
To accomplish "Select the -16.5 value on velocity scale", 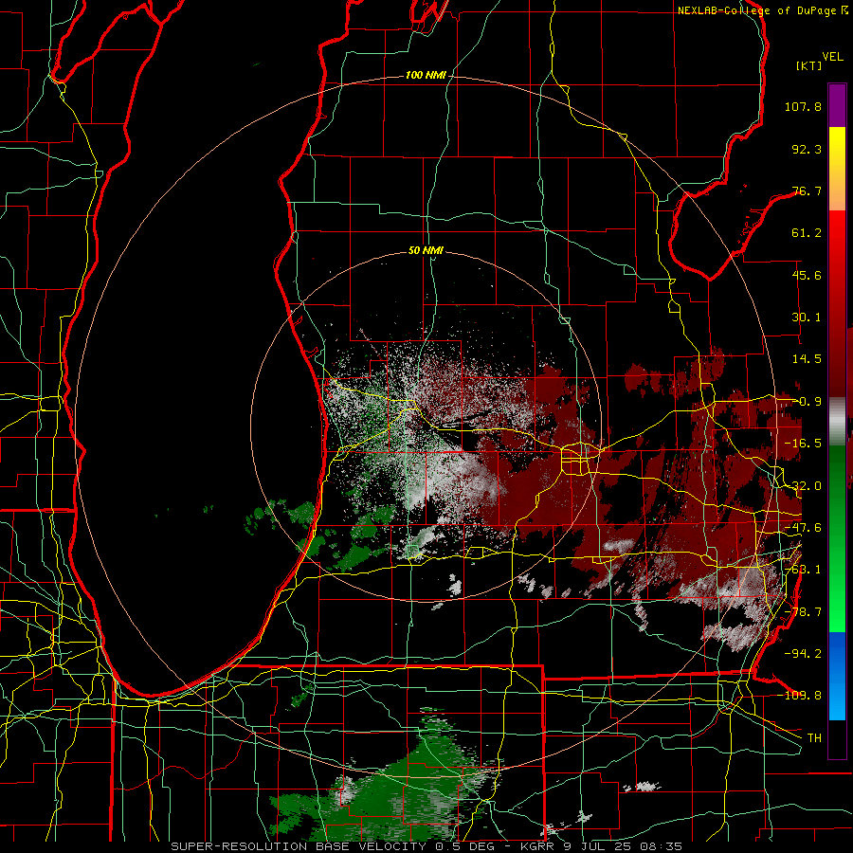I will coord(803,444).
